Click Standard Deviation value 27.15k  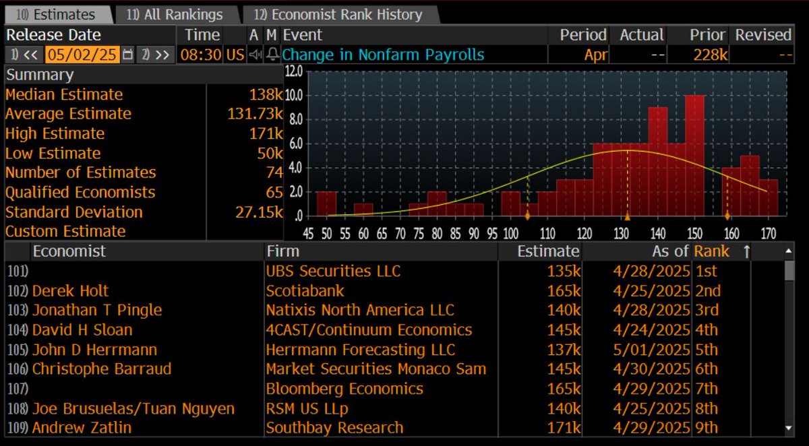click(x=259, y=212)
